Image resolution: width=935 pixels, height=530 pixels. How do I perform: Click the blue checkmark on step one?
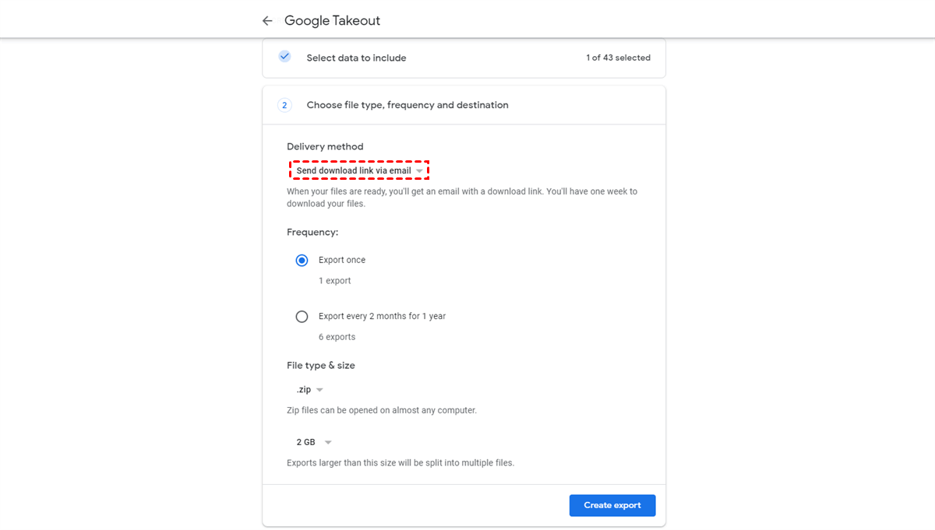[284, 56]
